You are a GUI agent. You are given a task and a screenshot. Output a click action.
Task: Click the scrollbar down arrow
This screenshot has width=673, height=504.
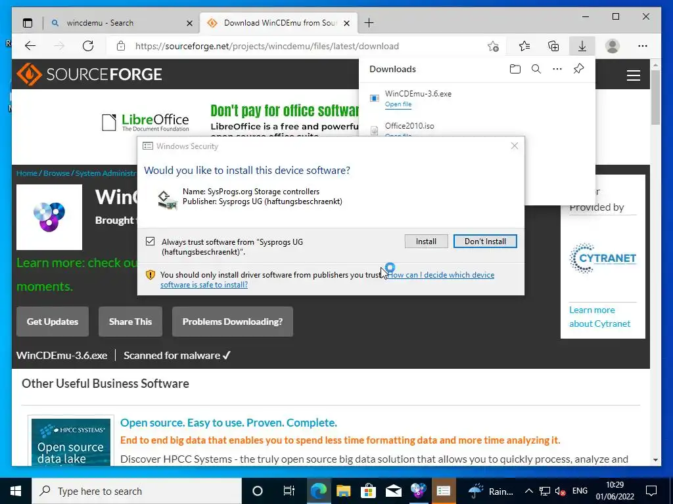tap(655, 460)
